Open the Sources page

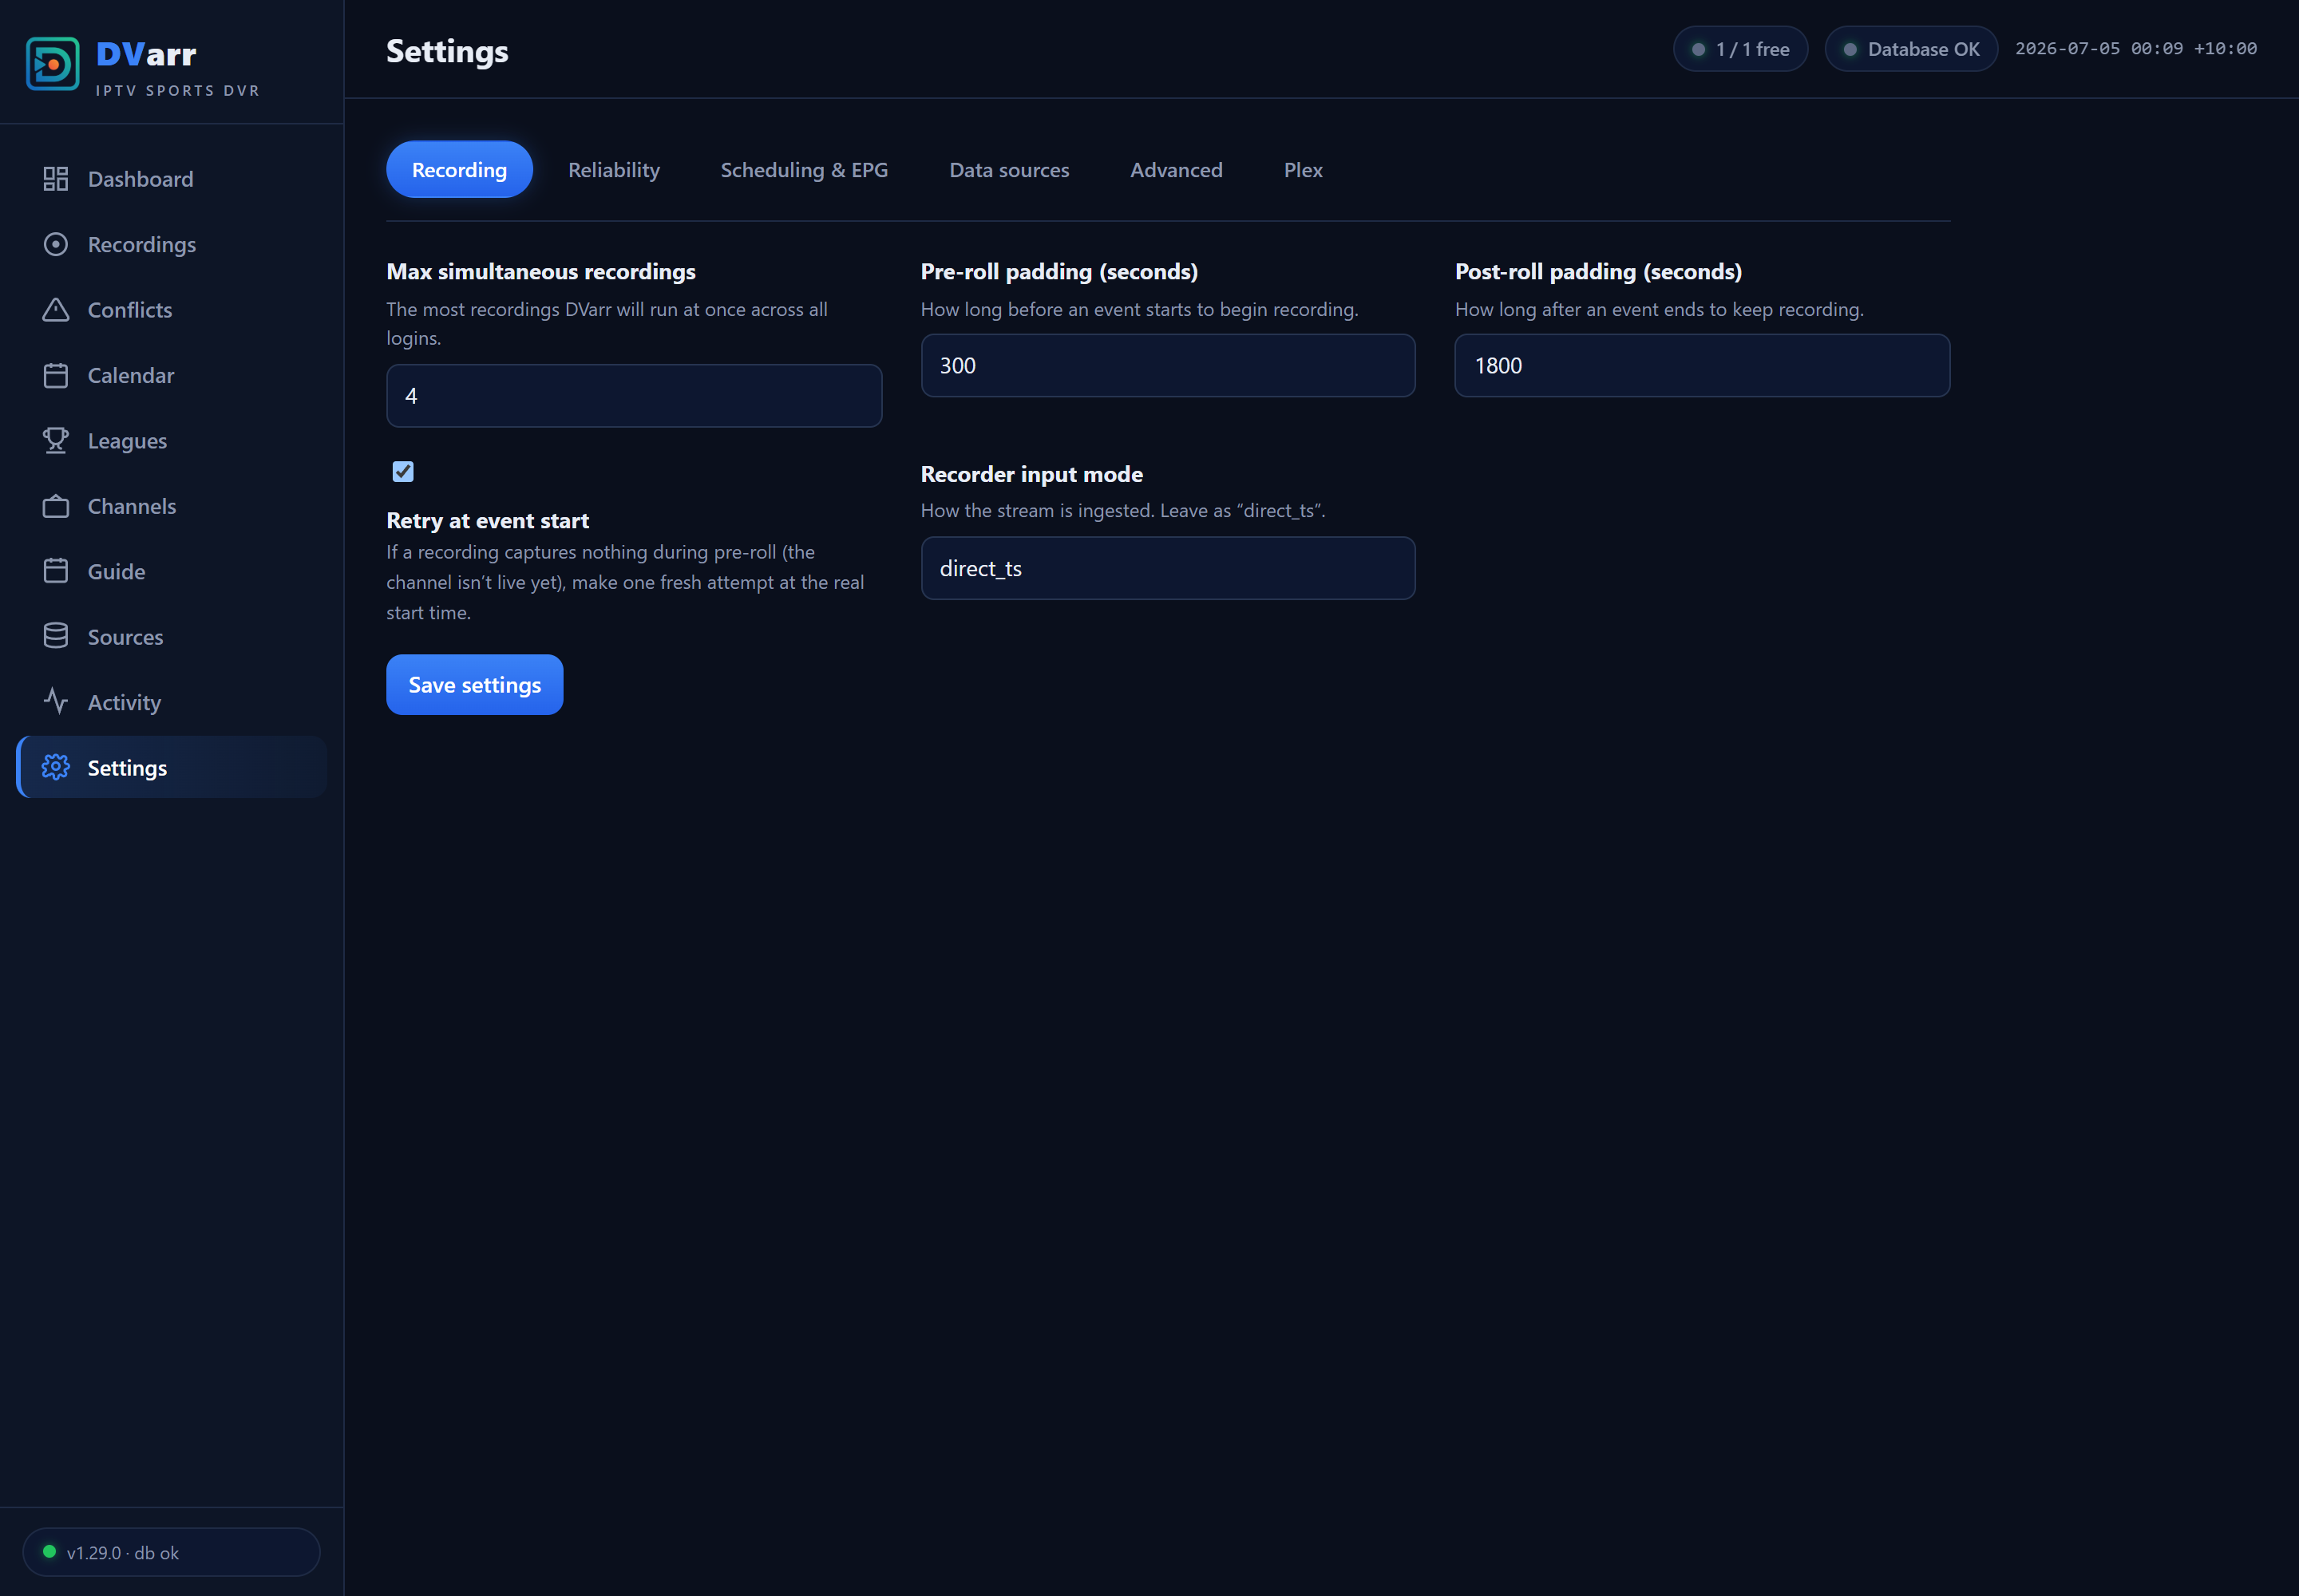click(171, 637)
